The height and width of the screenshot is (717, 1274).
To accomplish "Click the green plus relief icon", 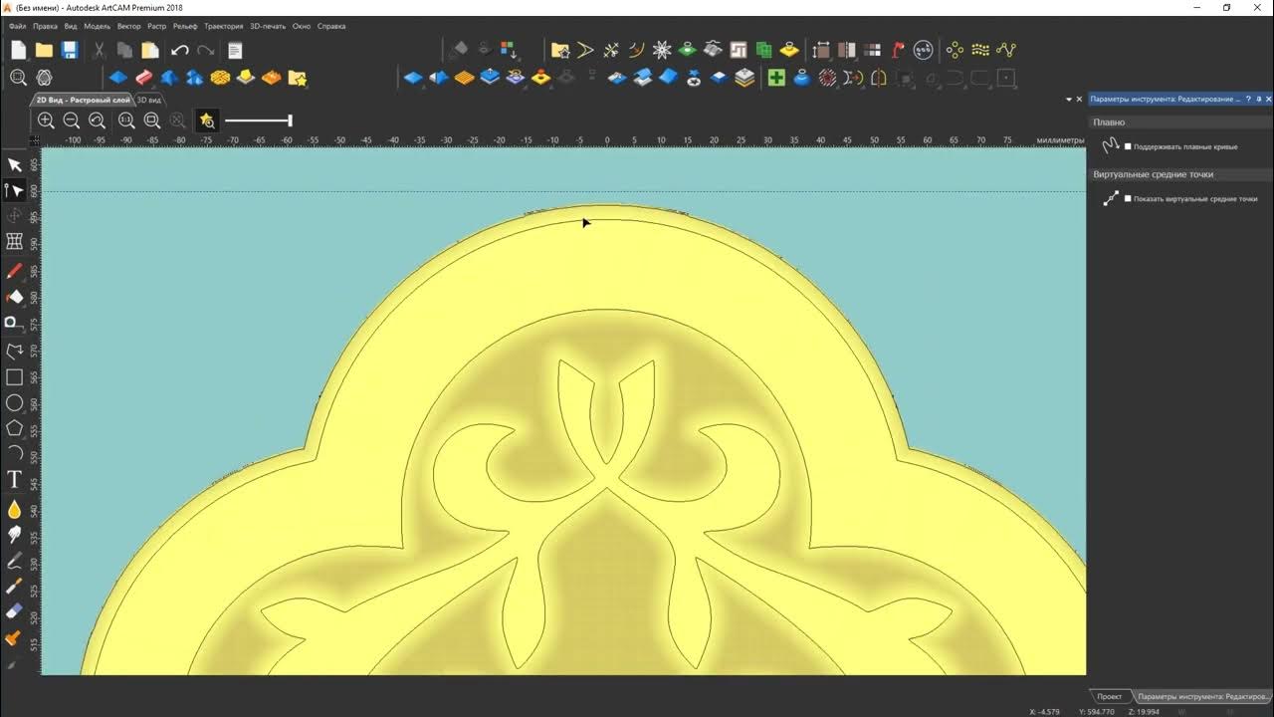I will point(776,78).
